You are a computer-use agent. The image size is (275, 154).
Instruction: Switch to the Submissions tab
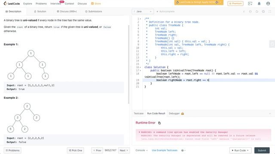point(94,12)
